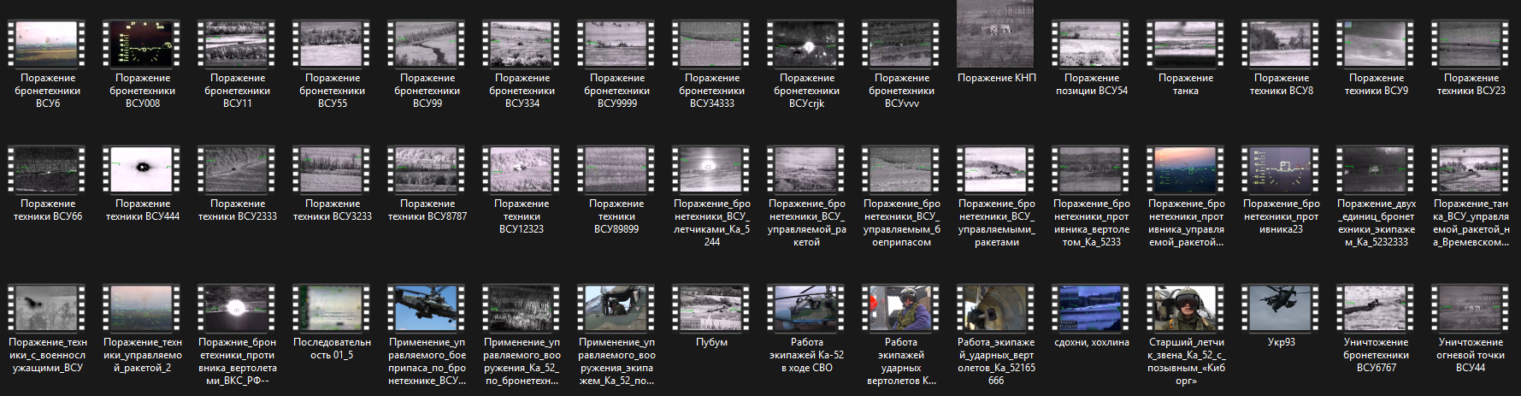Select the Поражение танка video file
Screen dimensions: 1521x396
1187,44
